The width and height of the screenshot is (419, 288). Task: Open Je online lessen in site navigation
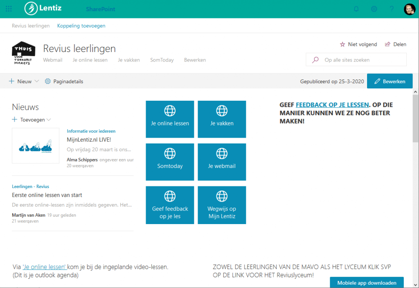pyautogui.click(x=90, y=60)
